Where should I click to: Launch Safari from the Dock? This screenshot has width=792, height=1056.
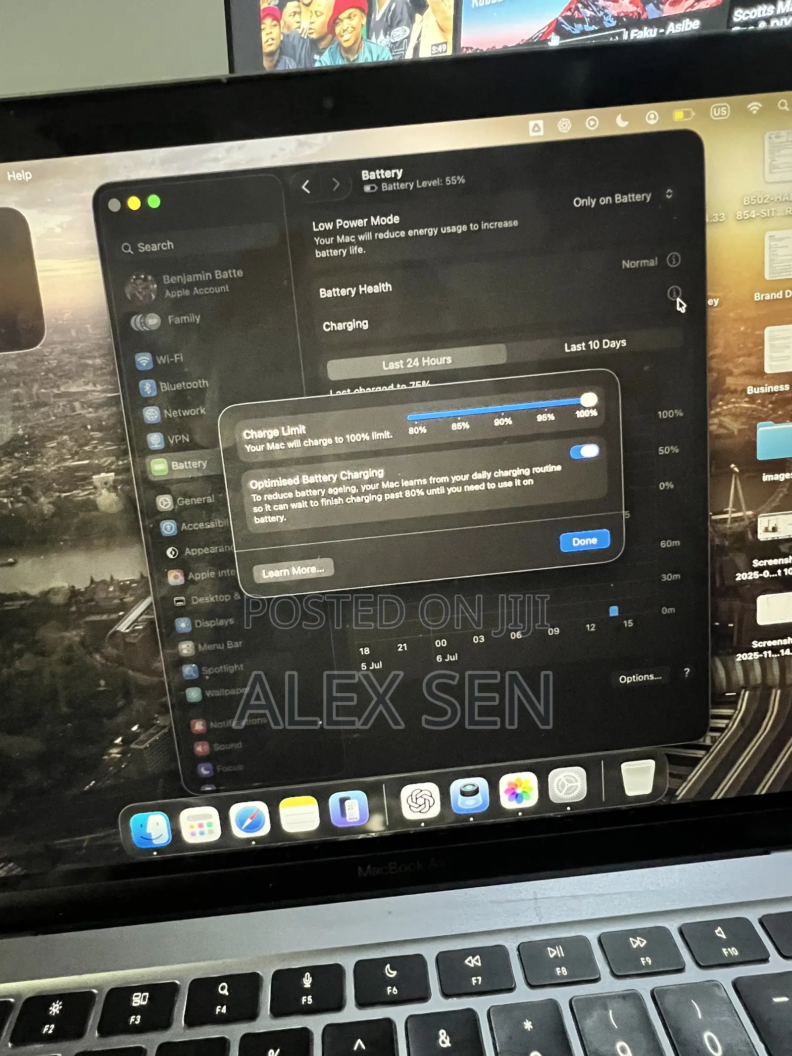pos(250,819)
